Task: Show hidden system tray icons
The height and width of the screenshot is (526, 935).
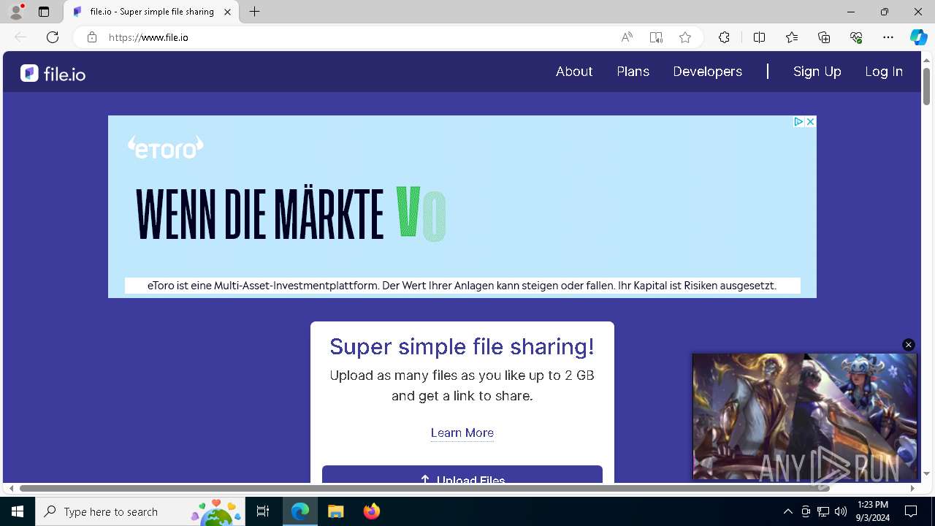Action: click(x=787, y=511)
